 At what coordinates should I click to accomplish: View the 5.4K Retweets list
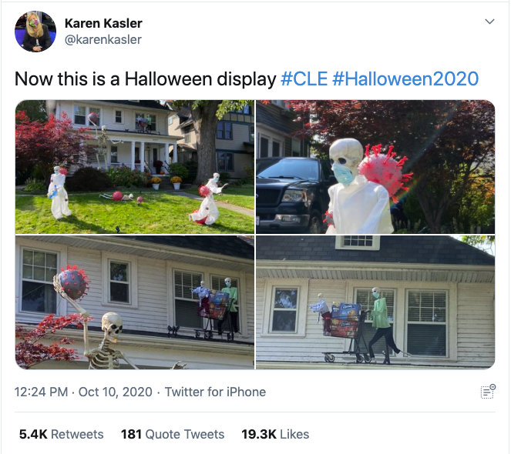61,434
